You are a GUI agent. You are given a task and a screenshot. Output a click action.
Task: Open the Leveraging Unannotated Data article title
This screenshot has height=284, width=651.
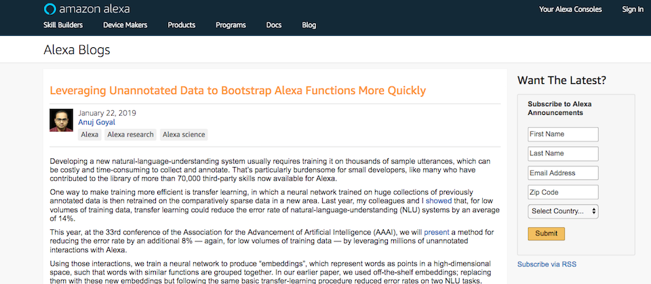coord(237,90)
